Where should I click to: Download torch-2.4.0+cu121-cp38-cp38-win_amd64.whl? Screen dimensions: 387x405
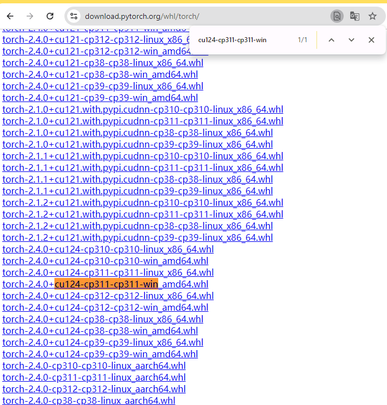coord(100,74)
